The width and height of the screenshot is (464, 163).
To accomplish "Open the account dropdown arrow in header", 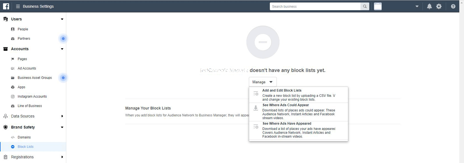I will (x=417, y=6).
